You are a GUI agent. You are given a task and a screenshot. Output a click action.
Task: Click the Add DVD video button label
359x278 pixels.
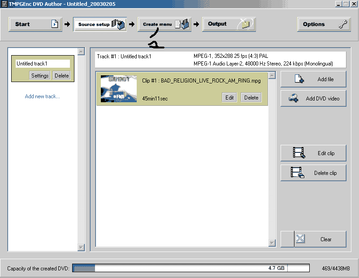323,99
